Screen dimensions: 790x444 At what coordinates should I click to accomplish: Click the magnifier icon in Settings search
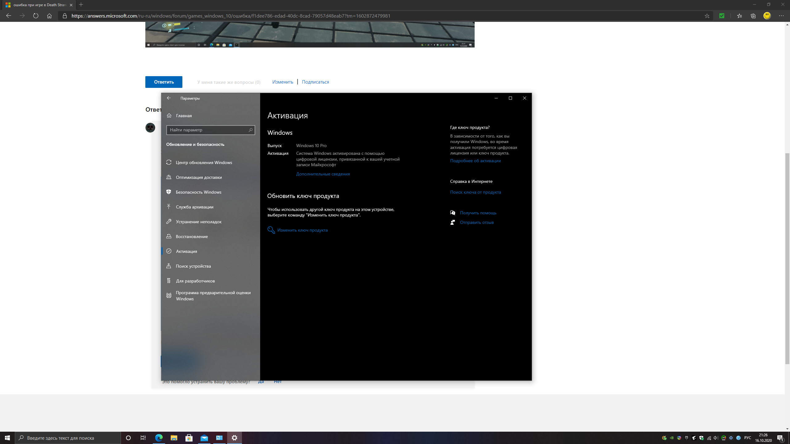pyautogui.click(x=251, y=130)
